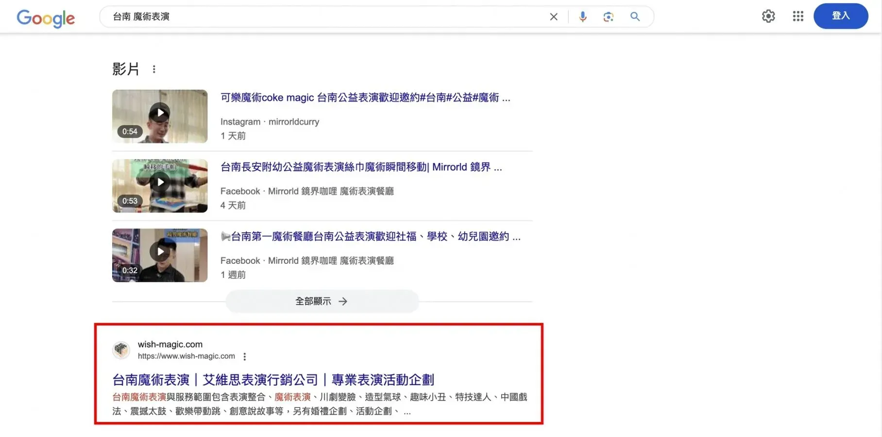Open more options for wish-magic.com result
The image size is (882, 437).
[x=245, y=356]
